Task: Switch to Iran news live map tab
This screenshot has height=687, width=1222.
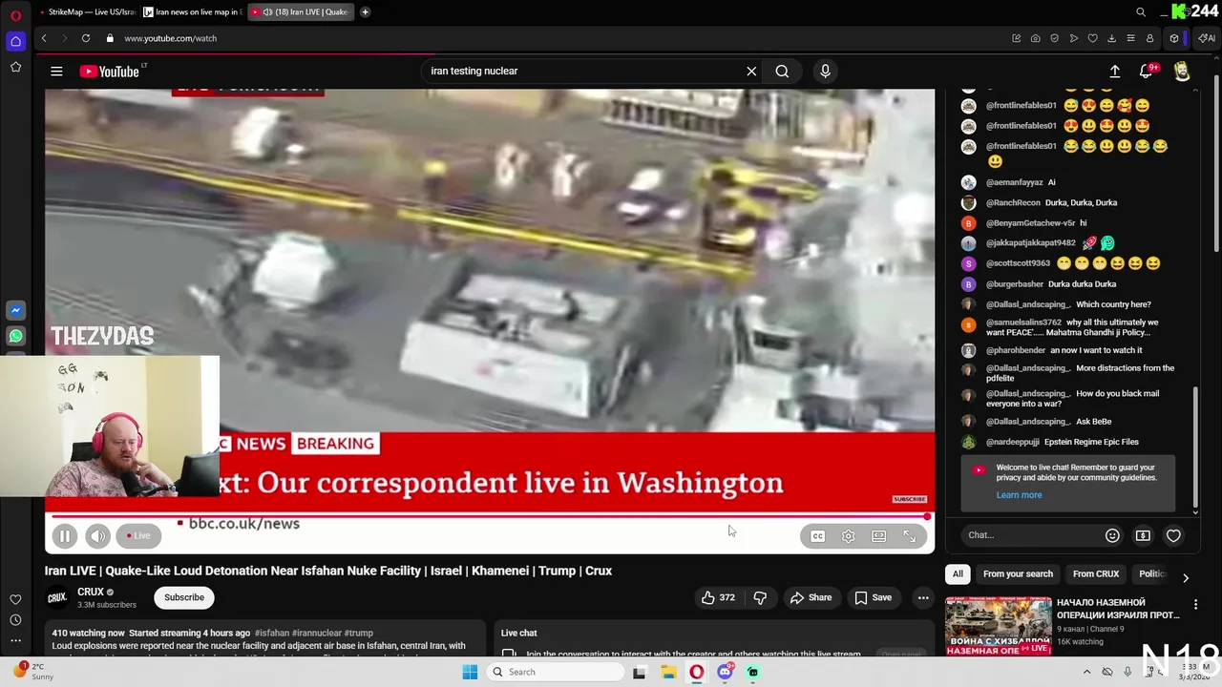Action: coord(194,12)
